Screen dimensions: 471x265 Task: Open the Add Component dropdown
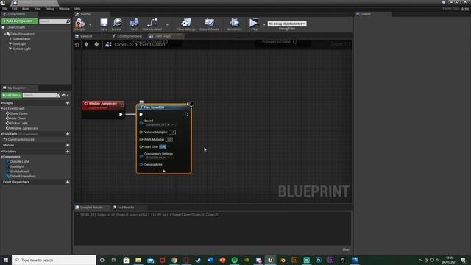[20, 21]
